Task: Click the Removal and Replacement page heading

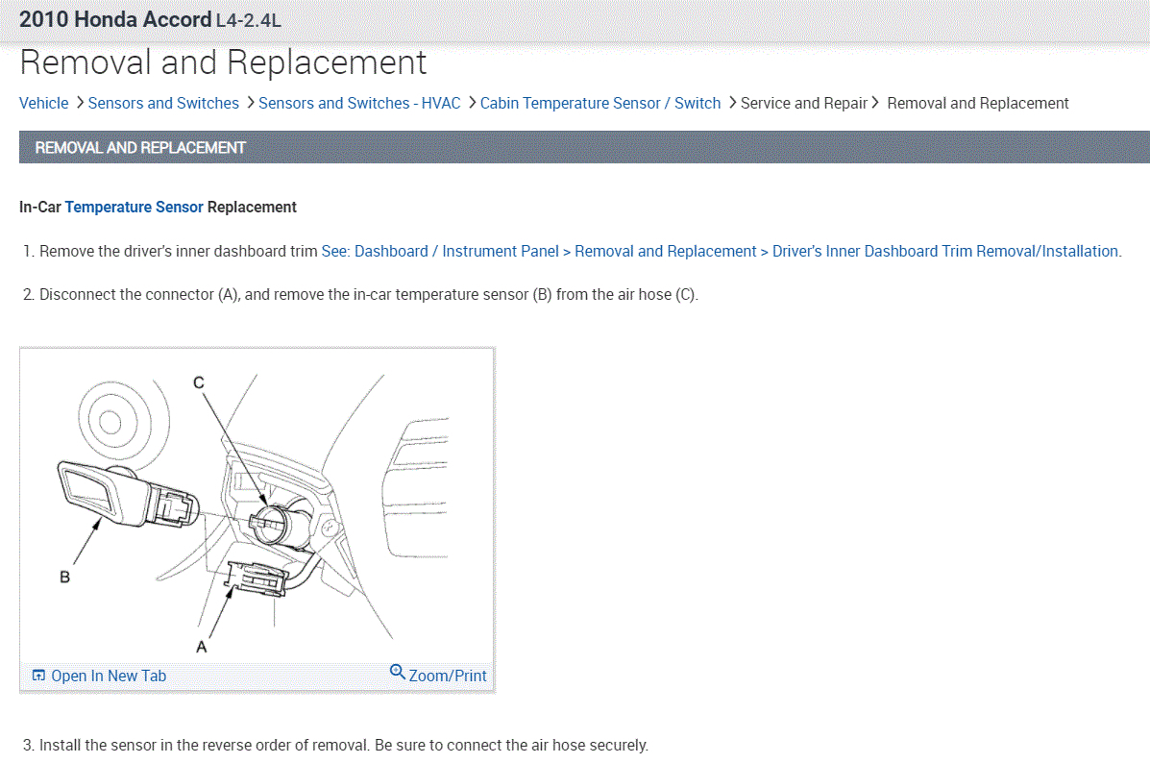Action: (x=223, y=62)
